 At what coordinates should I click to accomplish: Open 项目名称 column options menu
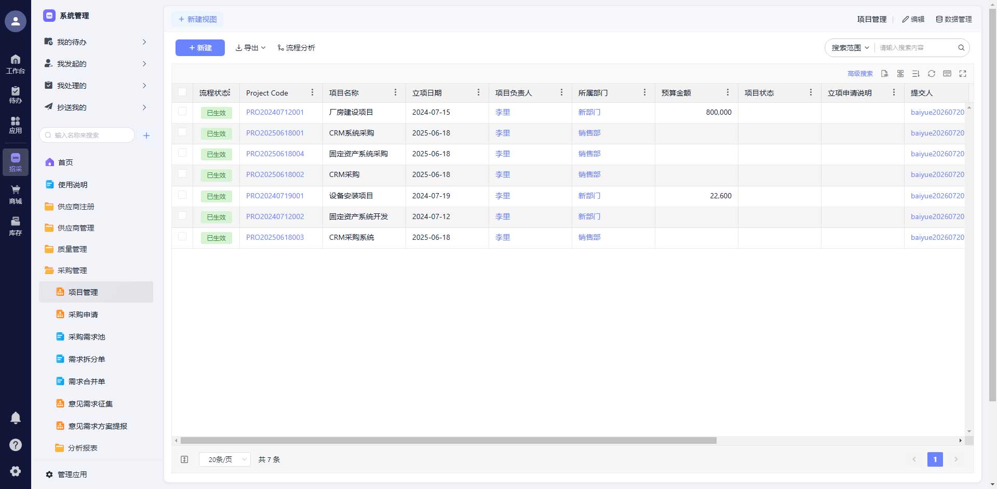tap(395, 92)
